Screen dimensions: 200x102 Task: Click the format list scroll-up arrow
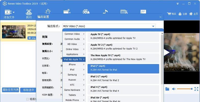tap(162, 34)
